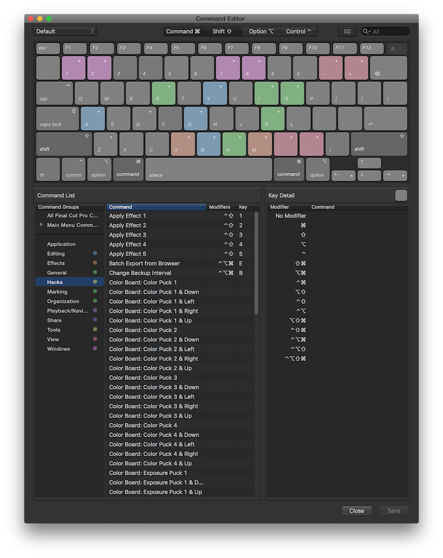Click the keyboard highlight icon button
Viewport: 443px width, 558px height.
pos(347,31)
